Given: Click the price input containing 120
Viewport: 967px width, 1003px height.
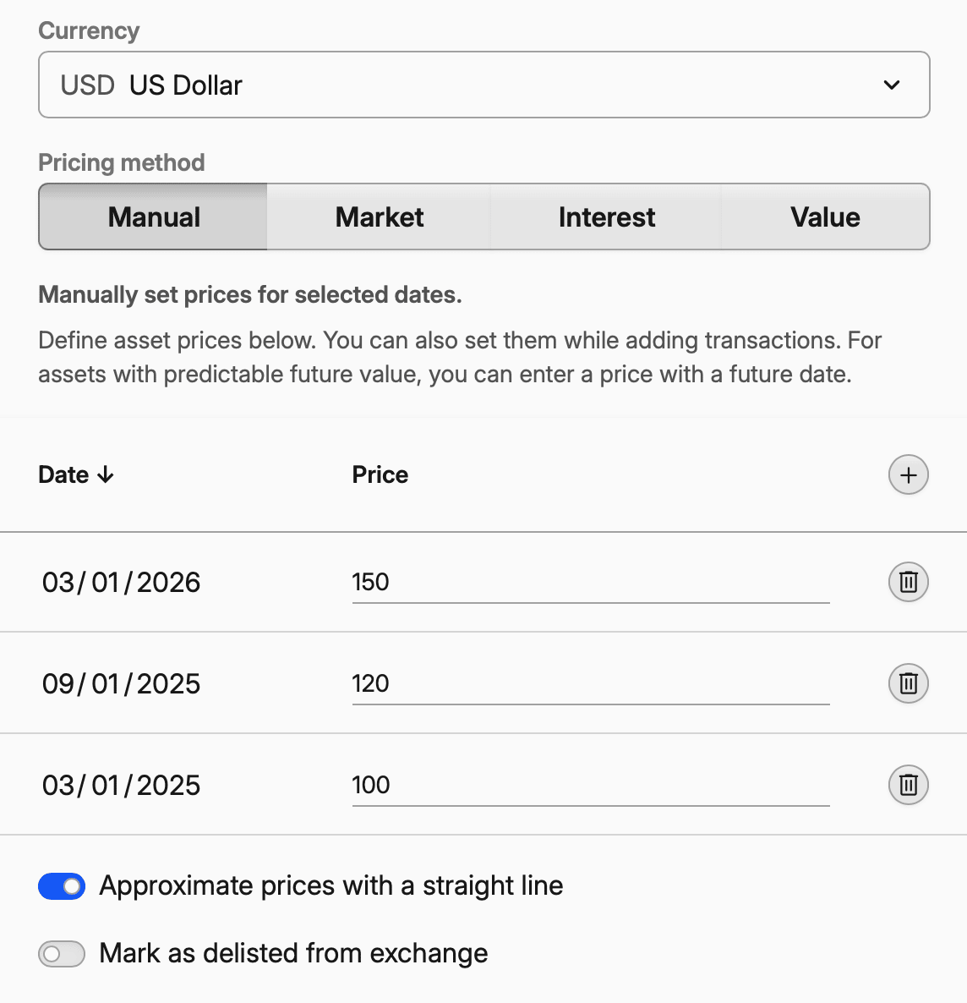Looking at the screenshot, I should [x=590, y=683].
